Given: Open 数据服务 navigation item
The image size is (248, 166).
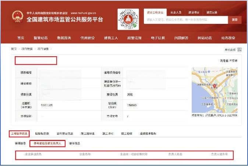Looking at the screenshot, I should [64, 38].
